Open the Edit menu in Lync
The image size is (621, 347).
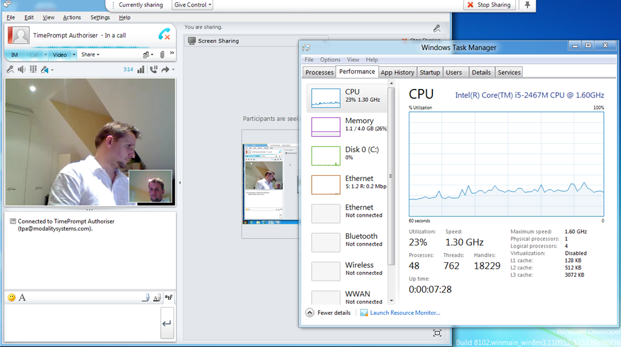tap(29, 18)
